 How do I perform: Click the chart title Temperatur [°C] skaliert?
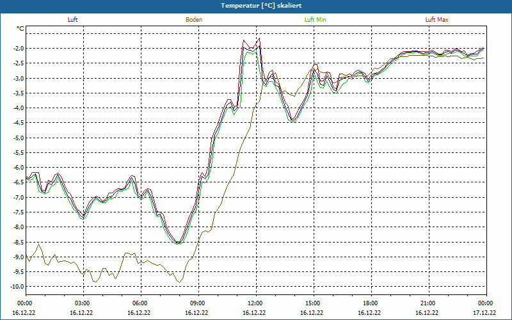point(261,6)
